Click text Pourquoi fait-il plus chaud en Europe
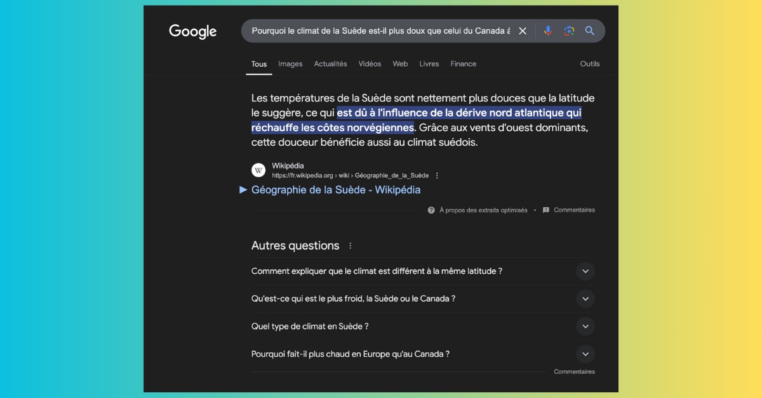The image size is (762, 398). pos(351,354)
